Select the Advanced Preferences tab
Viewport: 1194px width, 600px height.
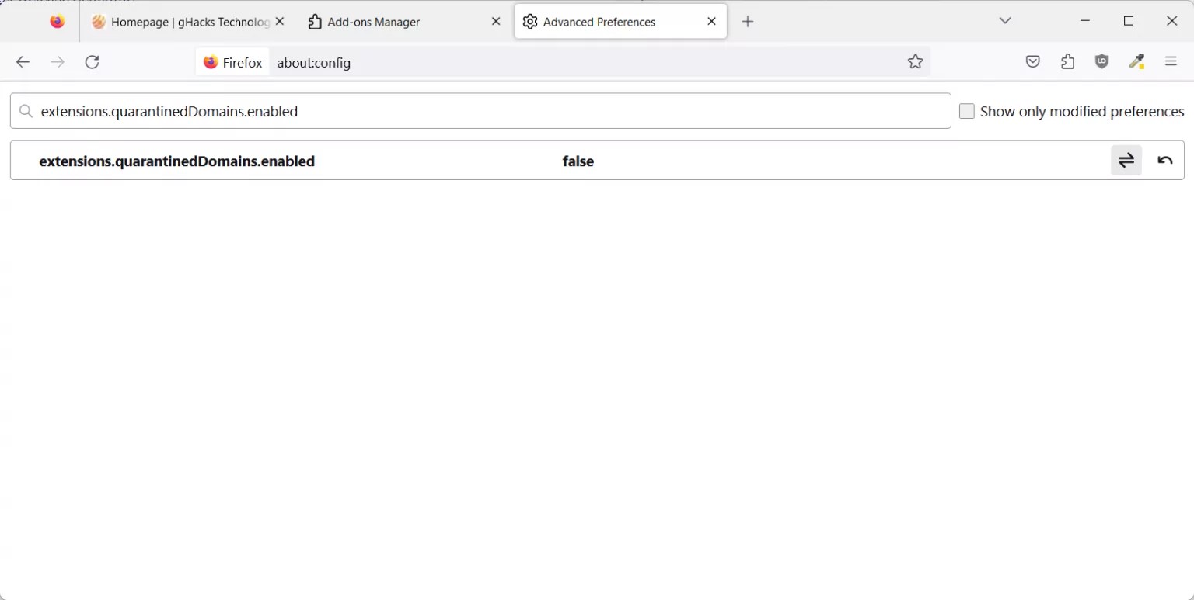[x=599, y=22]
